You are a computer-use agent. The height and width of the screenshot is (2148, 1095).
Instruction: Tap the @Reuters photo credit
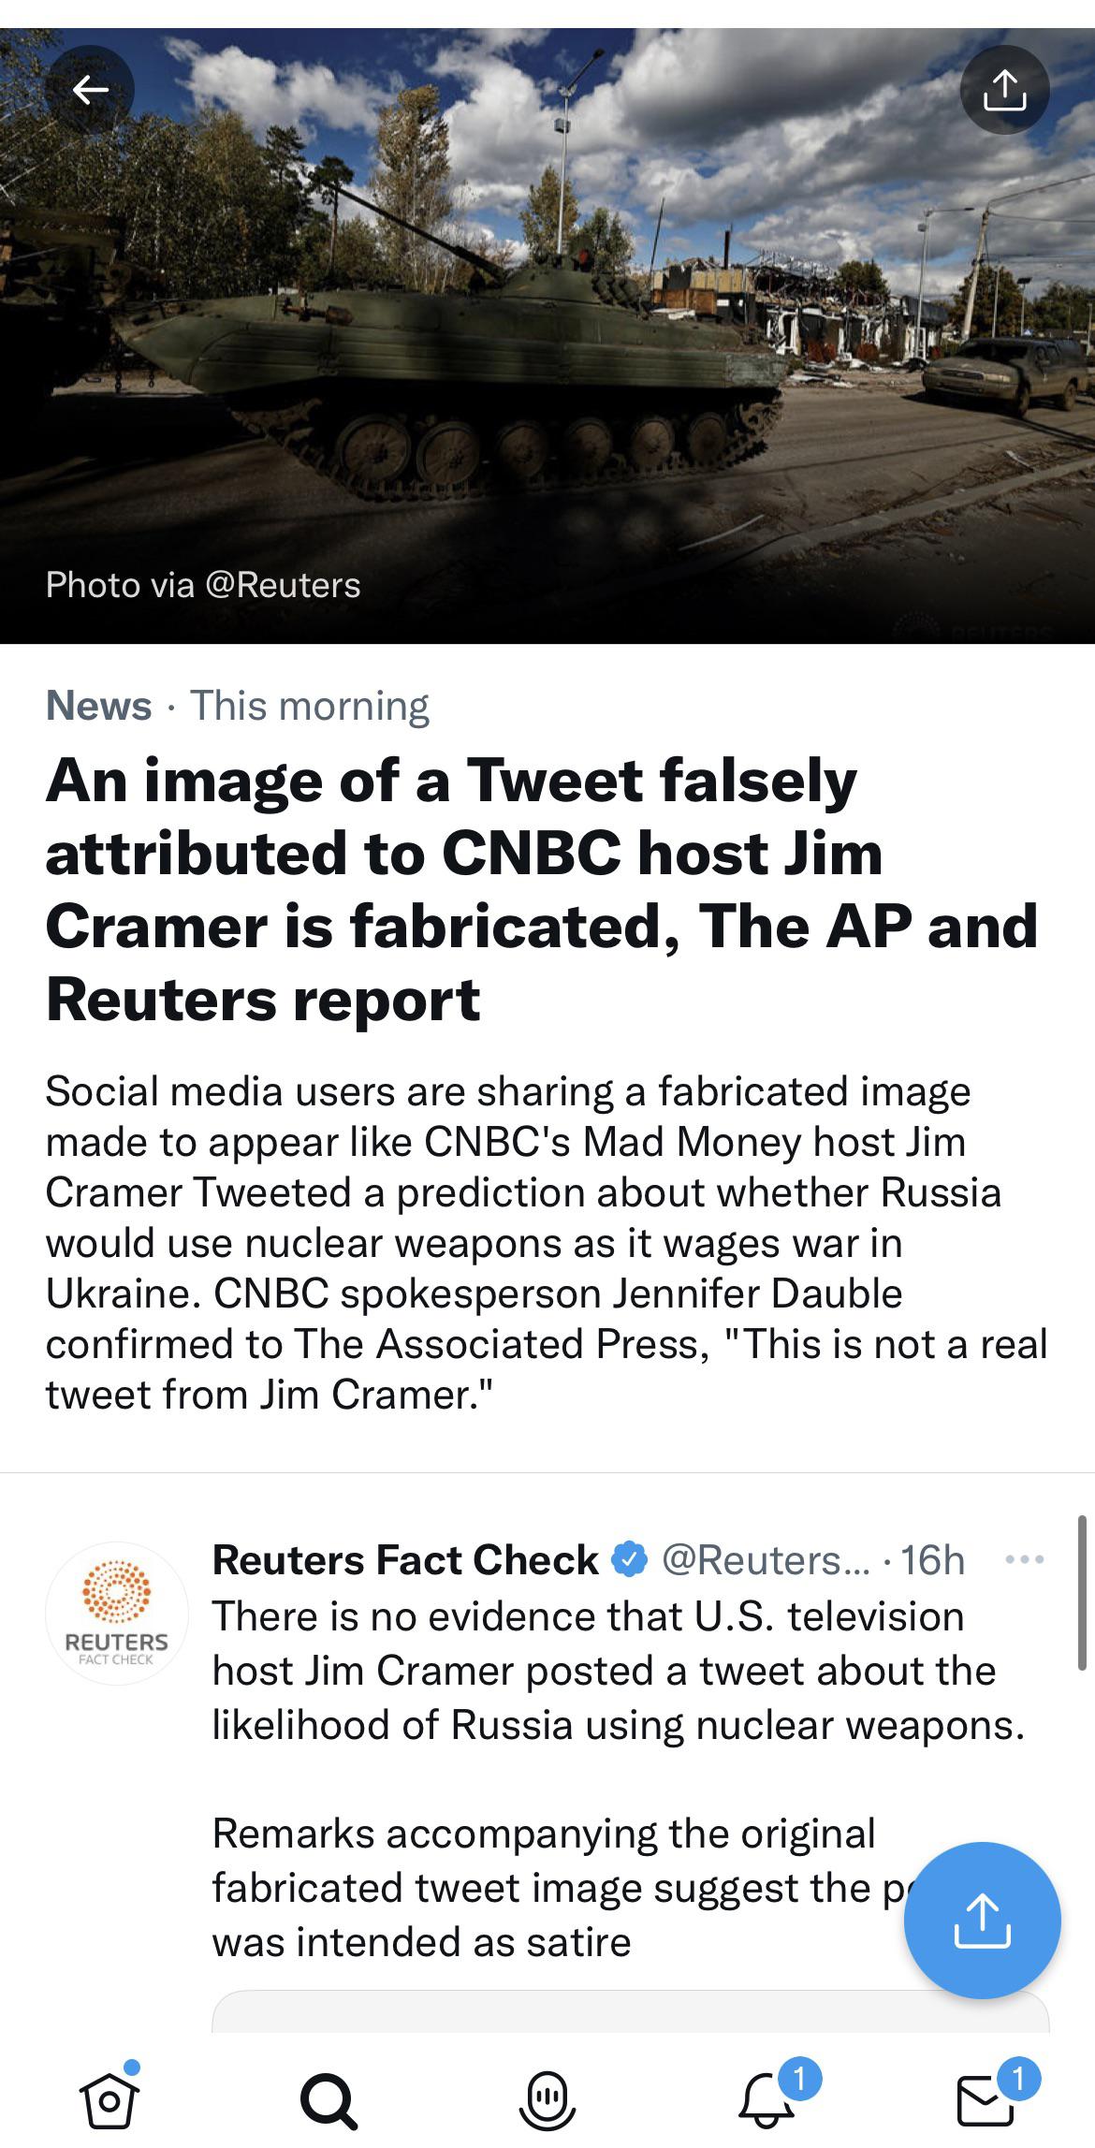tap(282, 585)
